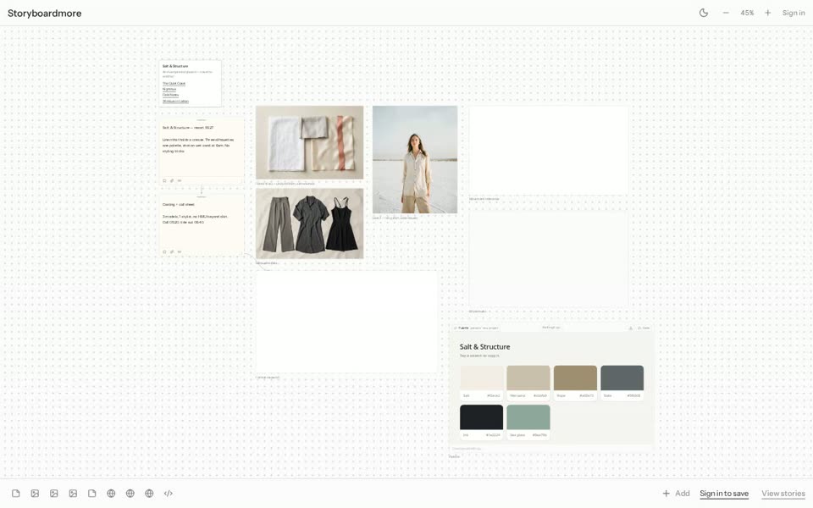The image size is (813, 508).
Task: Click the Code button in Palette card header
Action: click(x=644, y=329)
